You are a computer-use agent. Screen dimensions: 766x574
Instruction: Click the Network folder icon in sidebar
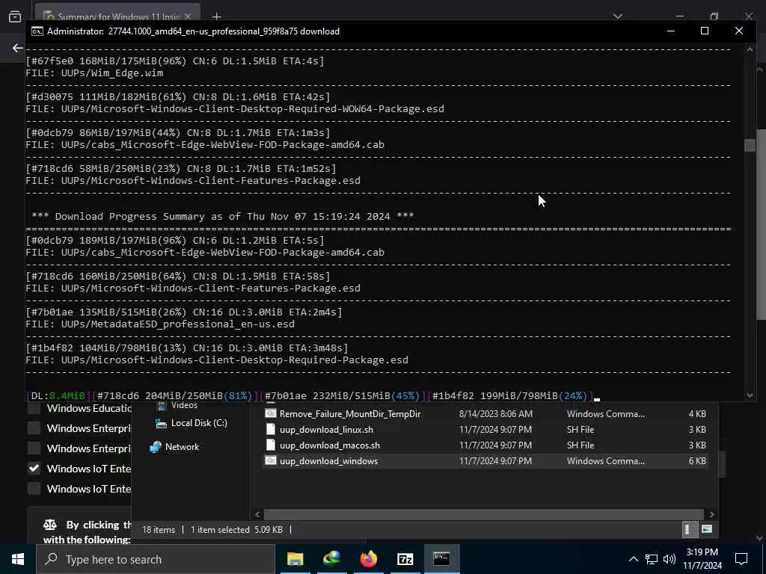point(156,447)
